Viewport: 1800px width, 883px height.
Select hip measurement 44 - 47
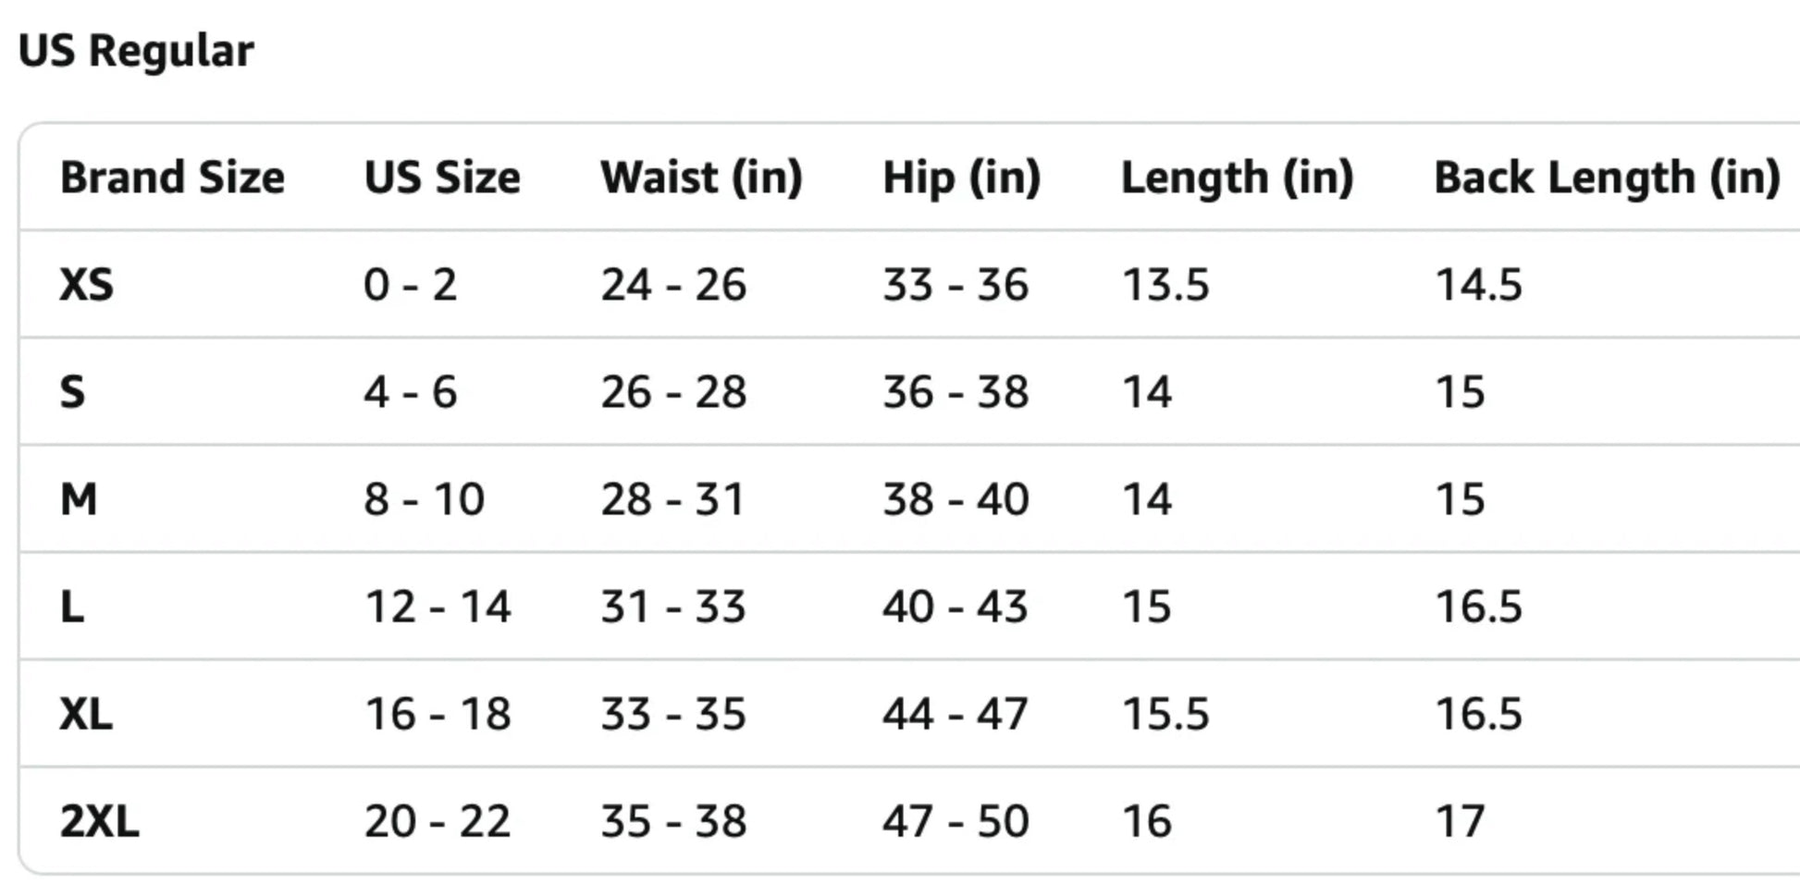[x=955, y=715]
